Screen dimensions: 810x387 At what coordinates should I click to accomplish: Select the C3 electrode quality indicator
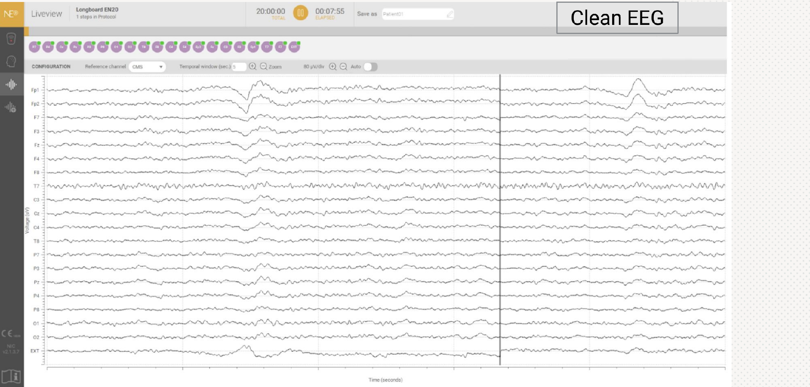(x=226, y=47)
